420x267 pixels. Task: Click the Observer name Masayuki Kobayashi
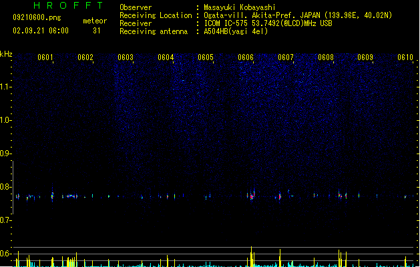(x=240, y=7)
